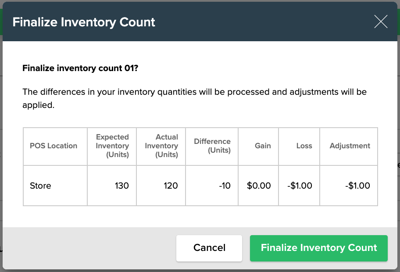
Task: Select the Difference (Units) column header
Action: click(212, 146)
